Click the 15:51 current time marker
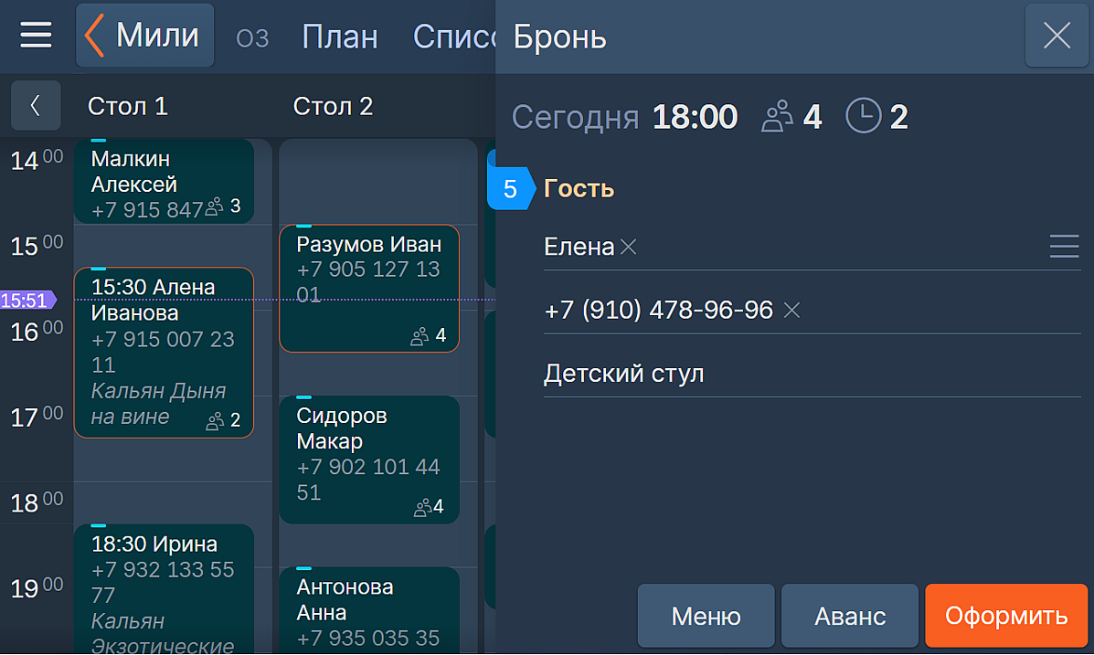The width and height of the screenshot is (1094, 655). coord(26,300)
